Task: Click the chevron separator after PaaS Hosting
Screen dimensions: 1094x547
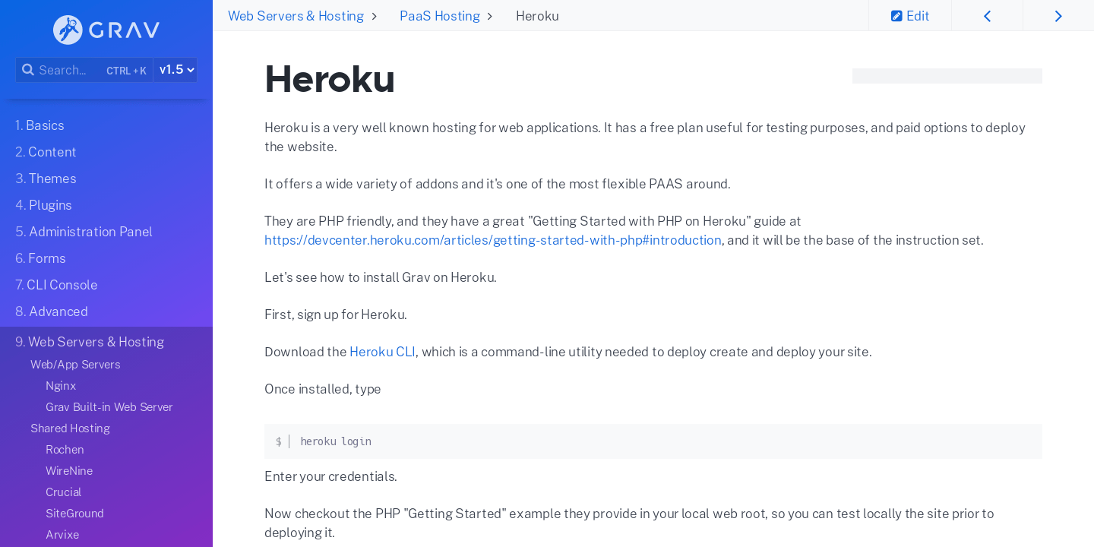Action: [x=489, y=16]
